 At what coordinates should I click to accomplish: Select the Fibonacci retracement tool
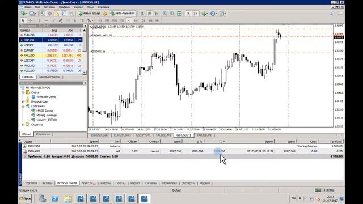click(x=68, y=20)
